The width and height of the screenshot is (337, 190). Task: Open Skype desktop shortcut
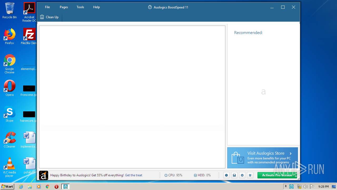pyautogui.click(x=9, y=114)
